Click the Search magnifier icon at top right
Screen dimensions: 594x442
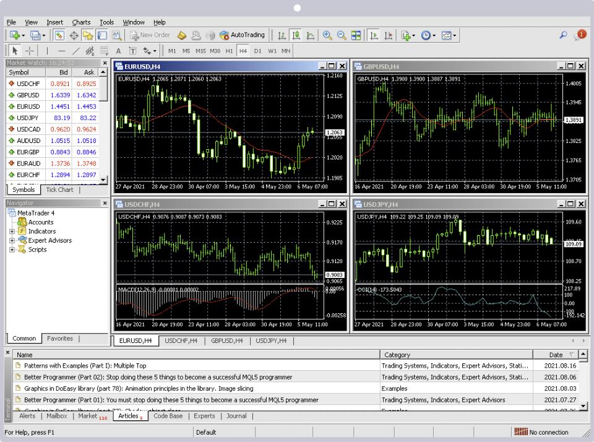pos(563,36)
